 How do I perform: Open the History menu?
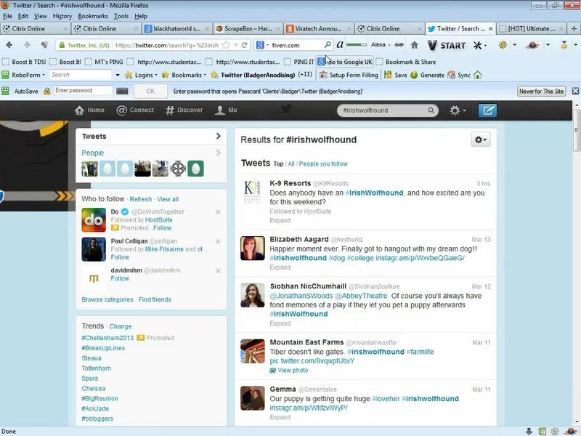click(x=62, y=16)
